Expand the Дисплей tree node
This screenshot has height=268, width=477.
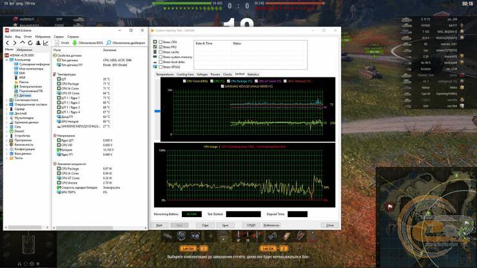point(6,113)
